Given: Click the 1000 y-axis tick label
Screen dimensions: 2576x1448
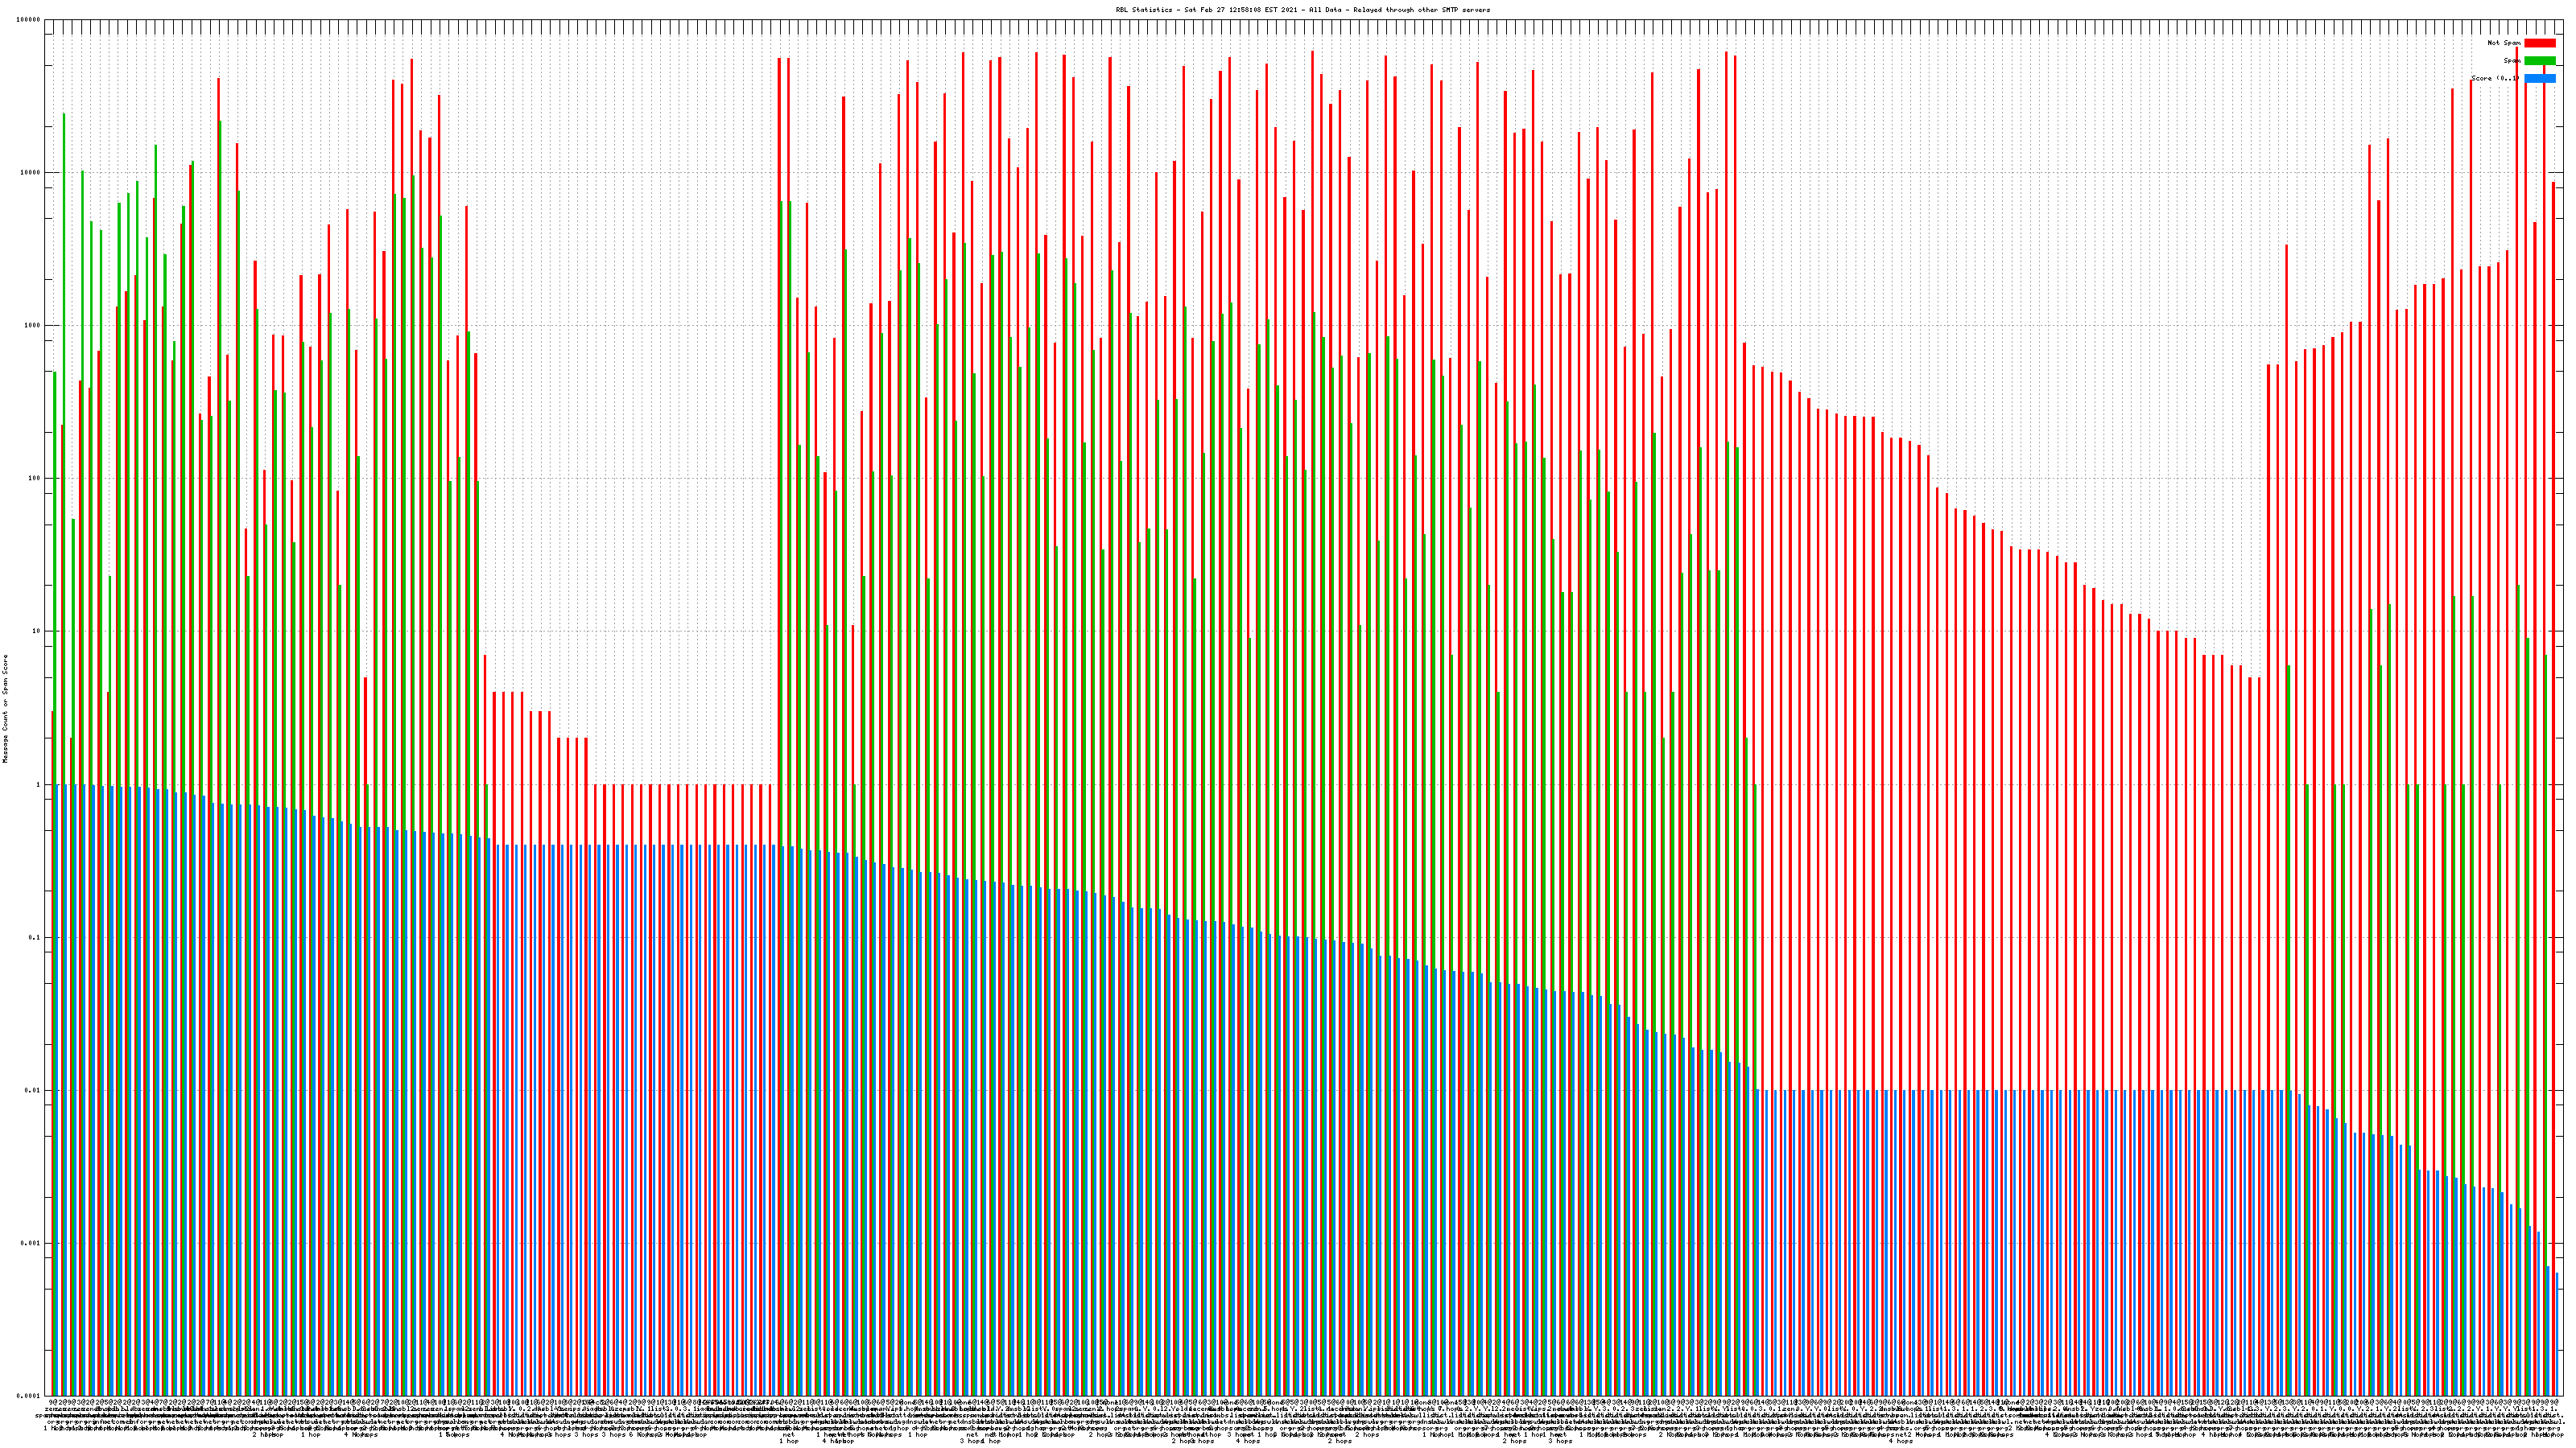Looking at the screenshot, I should 33,326.
